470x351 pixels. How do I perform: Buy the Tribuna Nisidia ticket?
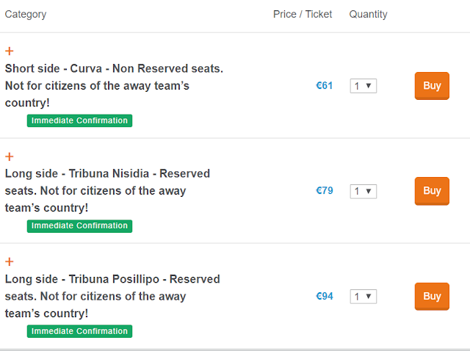(x=432, y=191)
